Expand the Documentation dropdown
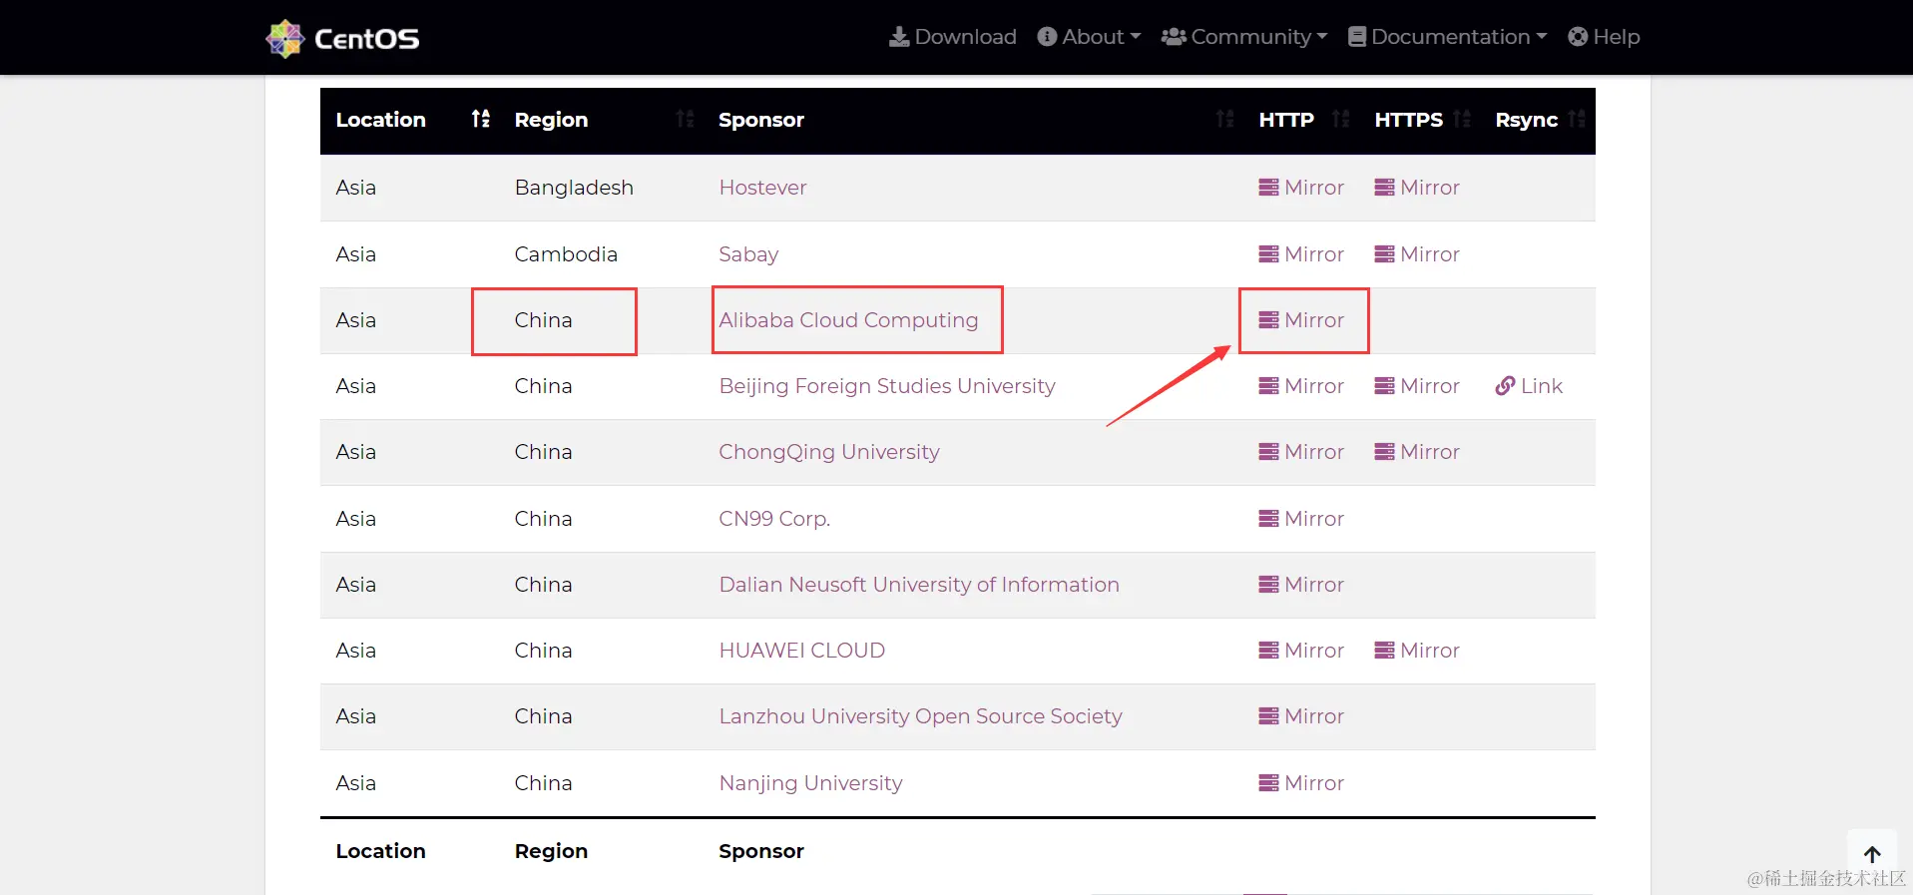 [x=1447, y=37]
